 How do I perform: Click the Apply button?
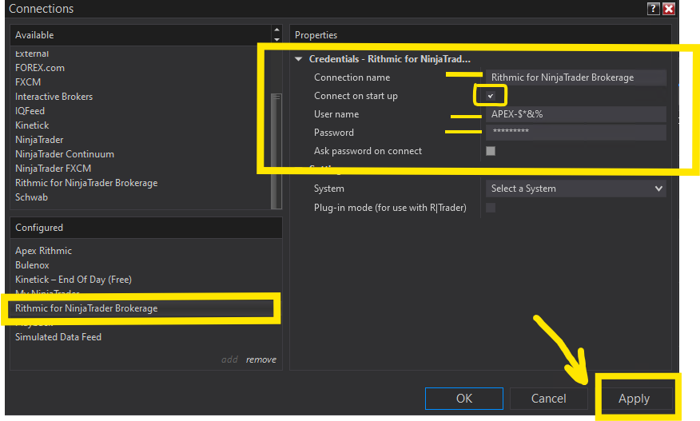tap(634, 398)
